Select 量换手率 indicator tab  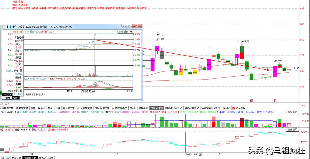(143, 108)
